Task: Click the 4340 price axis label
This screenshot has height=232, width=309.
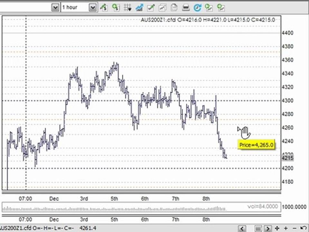Action: coord(287,73)
